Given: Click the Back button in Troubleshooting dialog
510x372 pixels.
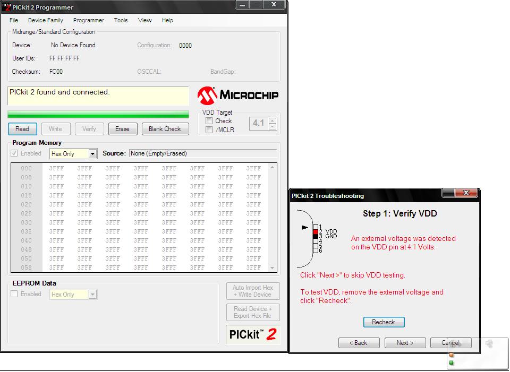Looking at the screenshot, I should (359, 343).
